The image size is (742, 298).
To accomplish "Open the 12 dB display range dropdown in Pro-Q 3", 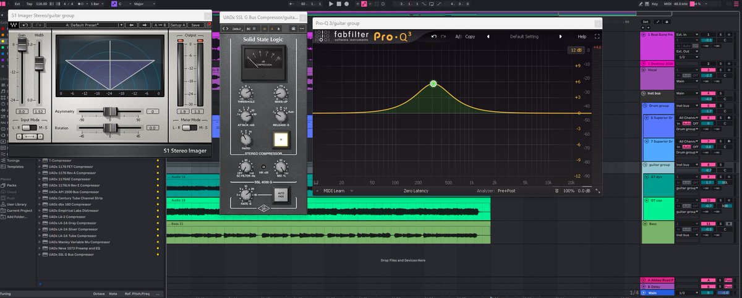I will pyautogui.click(x=576, y=49).
